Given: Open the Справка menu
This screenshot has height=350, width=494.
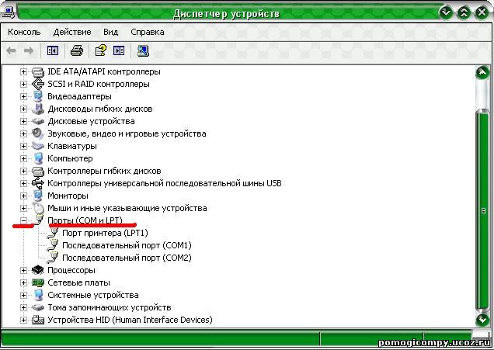Looking at the screenshot, I should pos(148,32).
